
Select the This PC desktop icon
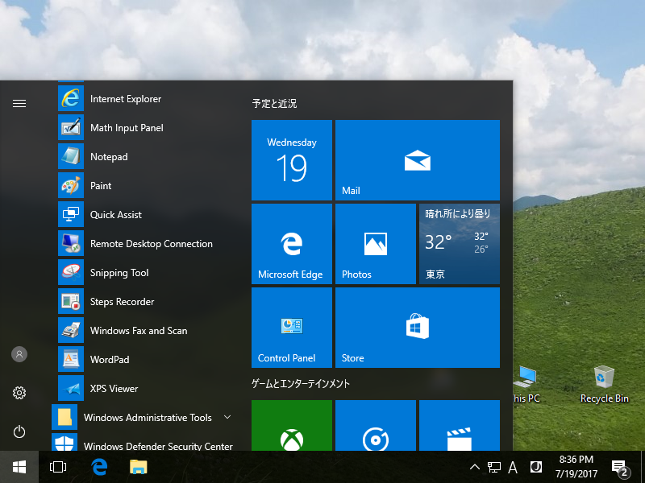(526, 385)
